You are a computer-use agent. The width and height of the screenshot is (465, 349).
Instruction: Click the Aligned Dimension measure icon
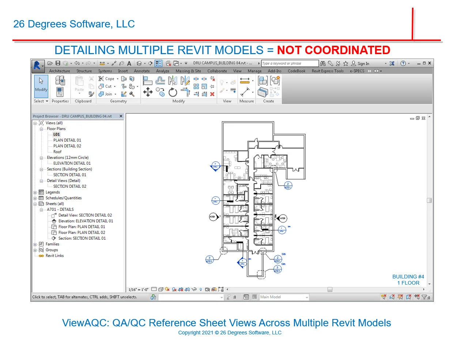pyautogui.click(x=245, y=80)
